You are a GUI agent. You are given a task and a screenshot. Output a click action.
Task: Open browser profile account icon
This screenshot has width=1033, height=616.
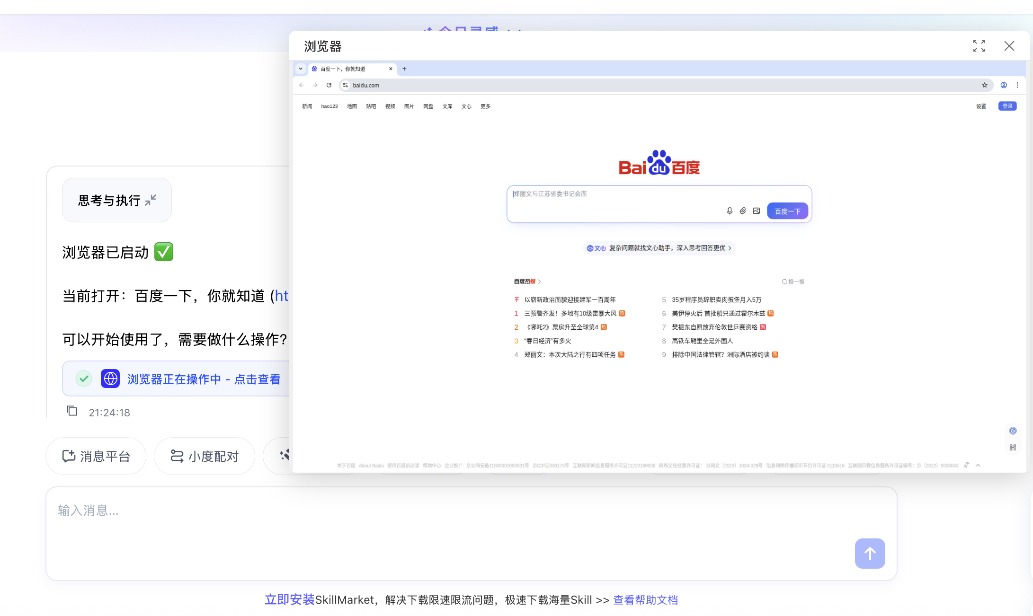(x=1004, y=85)
